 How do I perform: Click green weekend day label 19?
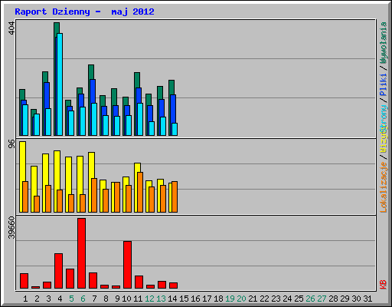(230, 299)
